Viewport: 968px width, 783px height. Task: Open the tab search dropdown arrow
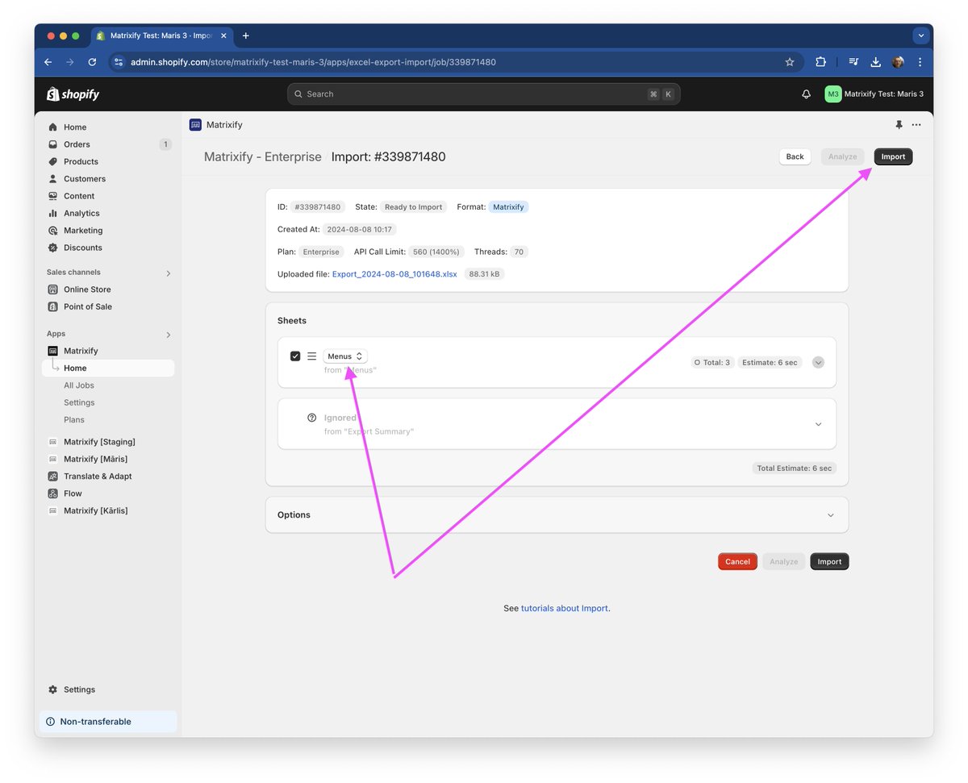[921, 35]
